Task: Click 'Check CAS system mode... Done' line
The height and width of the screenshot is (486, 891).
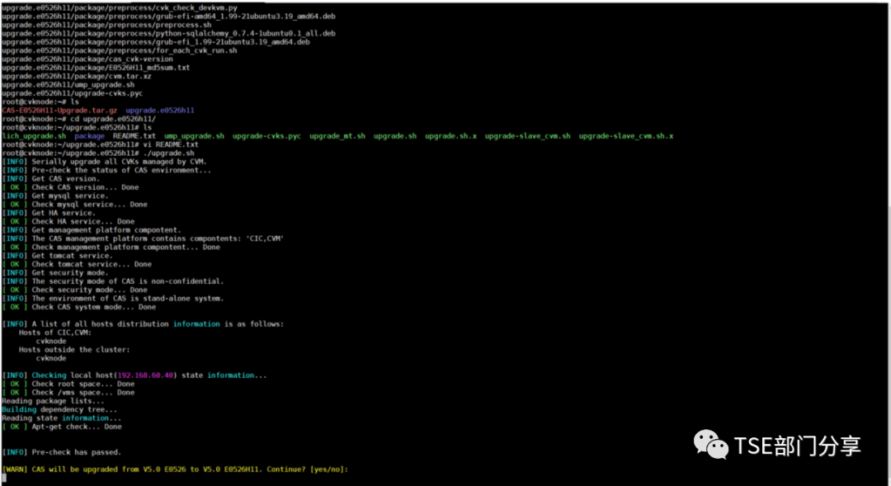Action: 78,306
